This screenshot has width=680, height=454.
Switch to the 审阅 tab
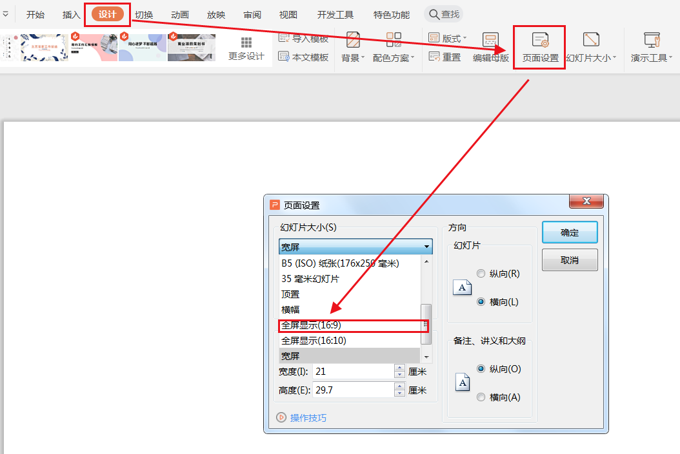point(252,15)
